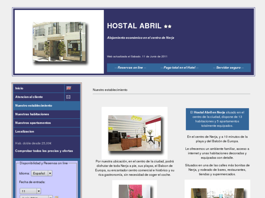This screenshot has height=198, width=265.
Task: Select Nuestro establecimiento in sidebar menu
Action: (47, 106)
